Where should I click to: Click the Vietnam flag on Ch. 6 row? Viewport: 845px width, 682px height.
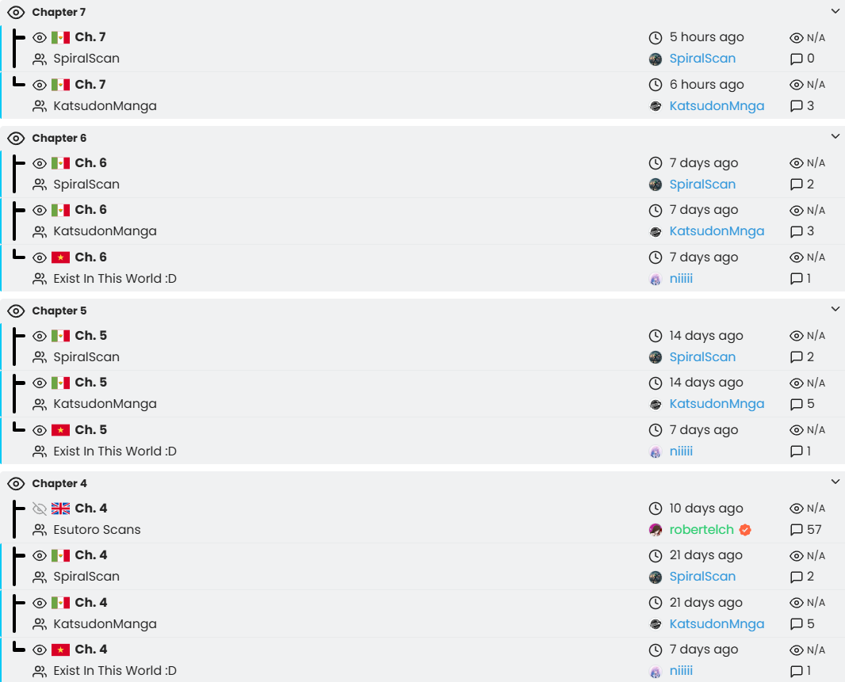[60, 257]
